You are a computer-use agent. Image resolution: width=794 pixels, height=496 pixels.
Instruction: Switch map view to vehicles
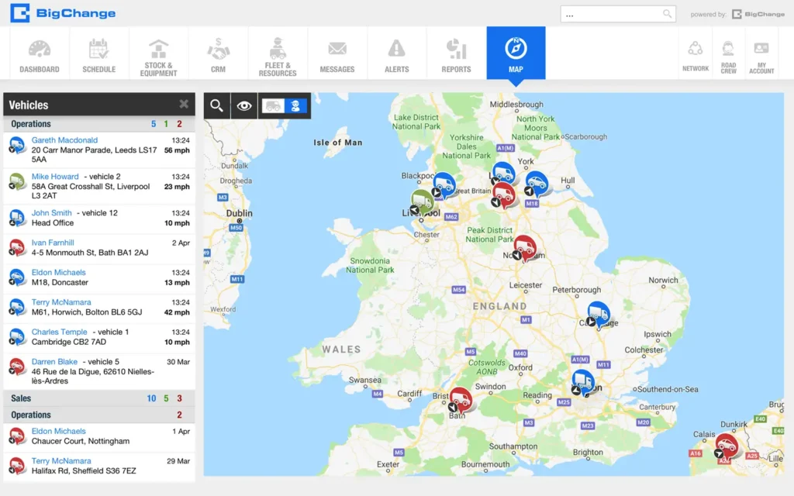point(273,105)
